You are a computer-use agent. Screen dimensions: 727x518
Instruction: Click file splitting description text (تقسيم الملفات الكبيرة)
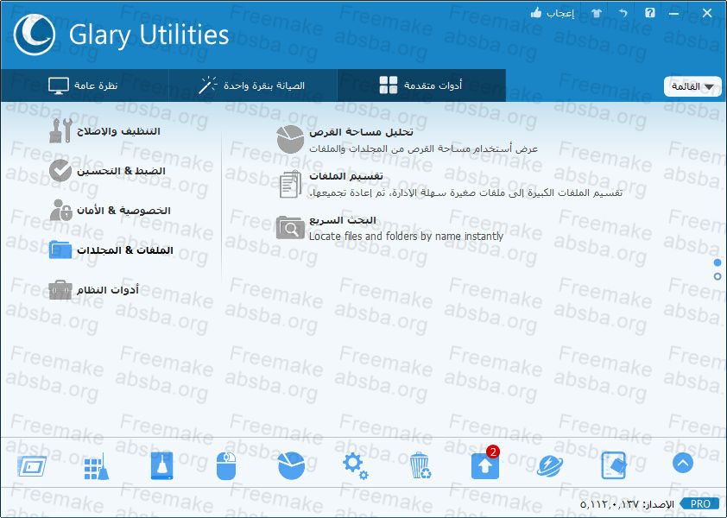pos(466,193)
